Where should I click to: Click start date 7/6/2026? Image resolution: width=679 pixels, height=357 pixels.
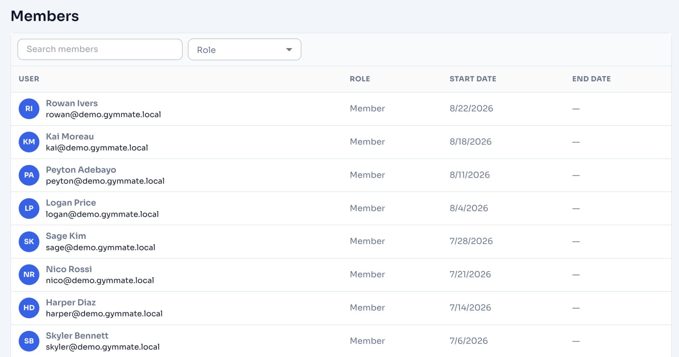tap(468, 340)
